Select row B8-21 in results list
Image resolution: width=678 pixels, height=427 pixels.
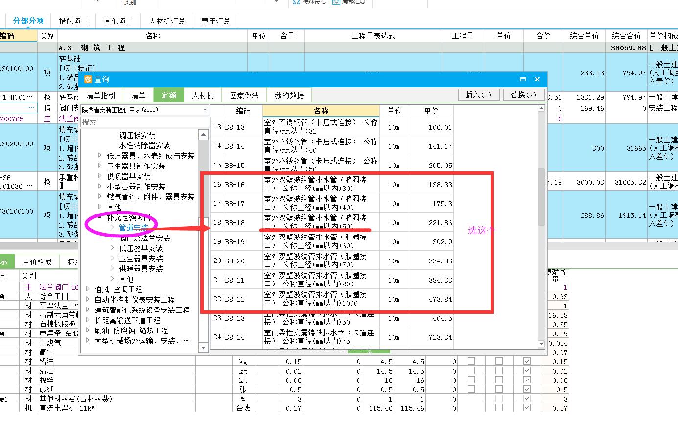coord(332,280)
